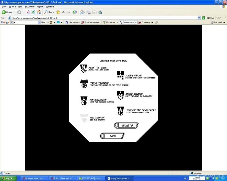
Task: Open the Messenger buddy icon
Action: click(100, 12)
